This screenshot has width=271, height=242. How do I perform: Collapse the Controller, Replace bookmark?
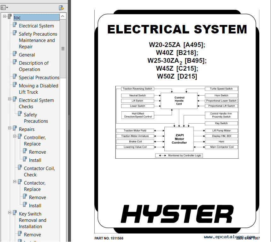[x=15, y=136]
